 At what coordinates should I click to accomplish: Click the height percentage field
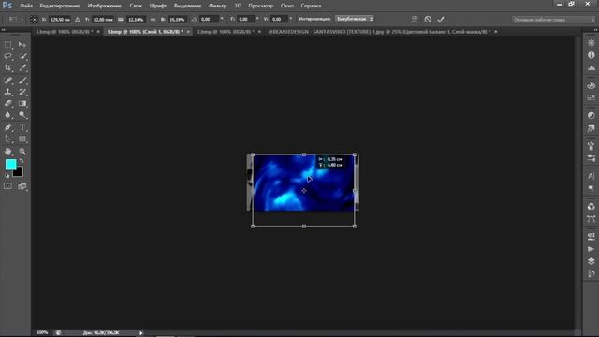point(177,19)
